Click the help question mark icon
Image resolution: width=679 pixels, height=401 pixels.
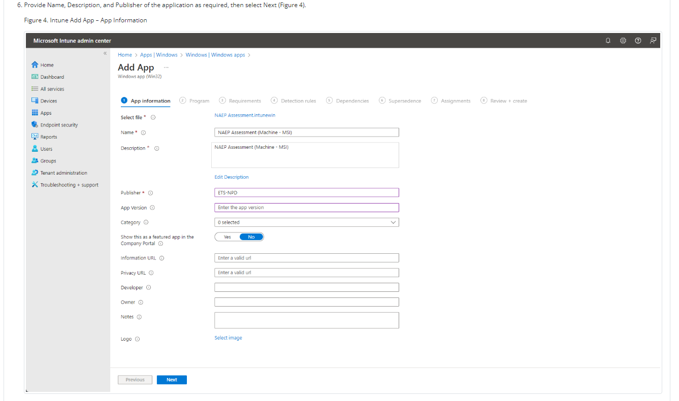pyautogui.click(x=638, y=41)
